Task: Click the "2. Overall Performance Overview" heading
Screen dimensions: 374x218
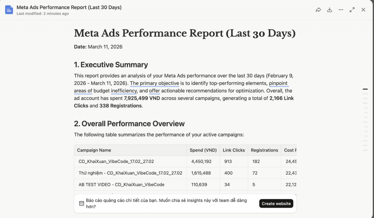Action: click(x=129, y=123)
